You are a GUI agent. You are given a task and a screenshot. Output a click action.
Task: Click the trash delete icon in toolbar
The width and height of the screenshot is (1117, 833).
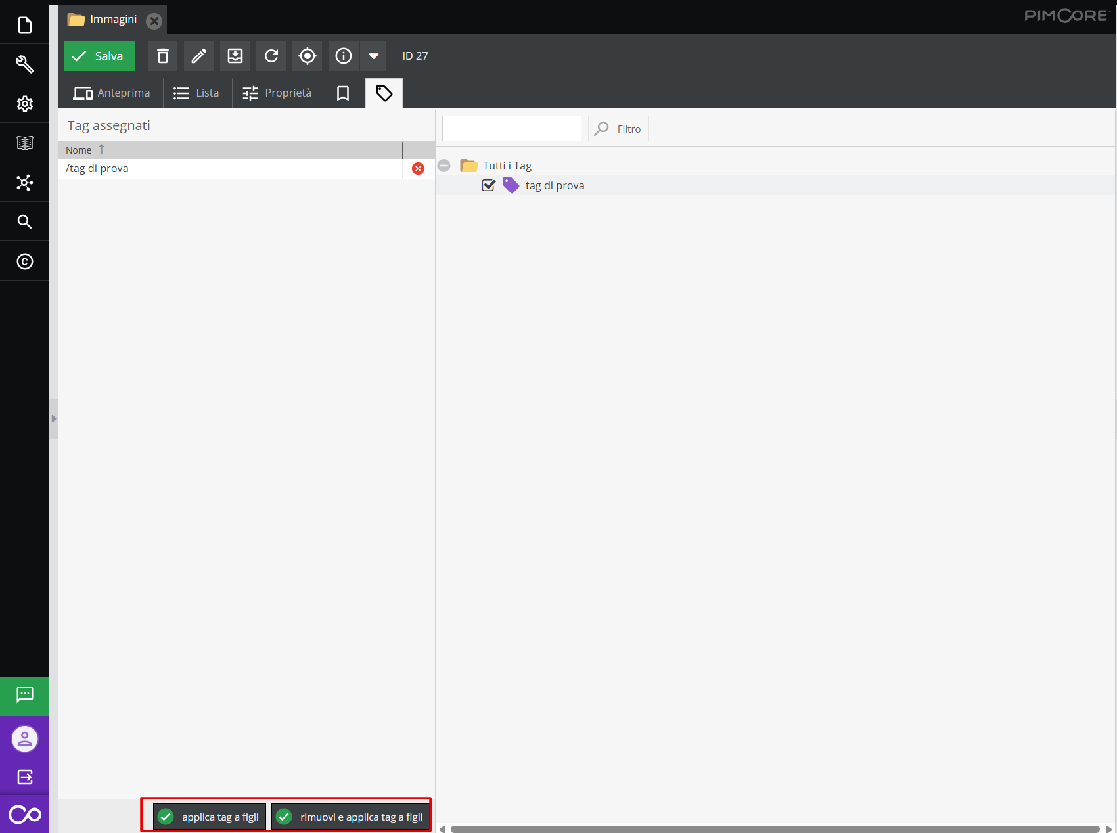pyautogui.click(x=163, y=56)
